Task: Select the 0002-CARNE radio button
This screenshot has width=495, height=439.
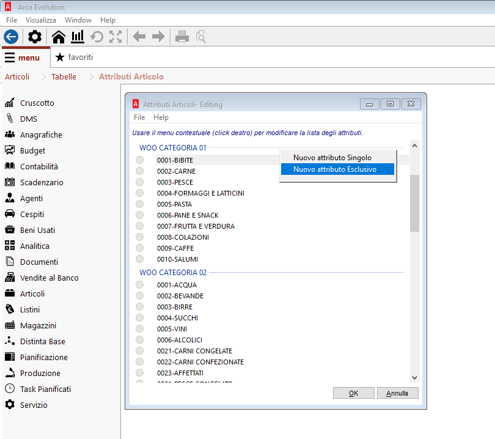Action: click(140, 171)
